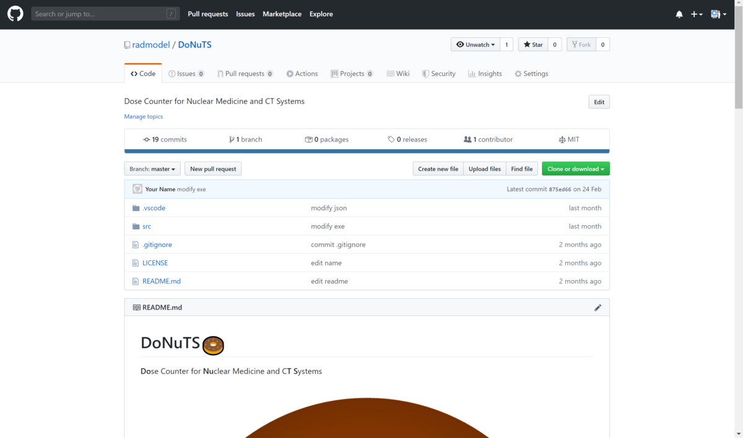The image size is (743, 438).
Task: Click the stargazers count 0
Action: point(555,45)
